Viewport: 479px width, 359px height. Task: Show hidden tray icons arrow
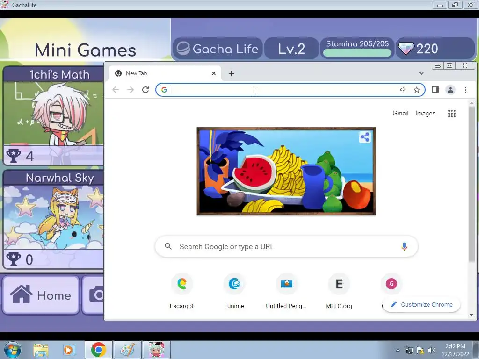(x=398, y=350)
